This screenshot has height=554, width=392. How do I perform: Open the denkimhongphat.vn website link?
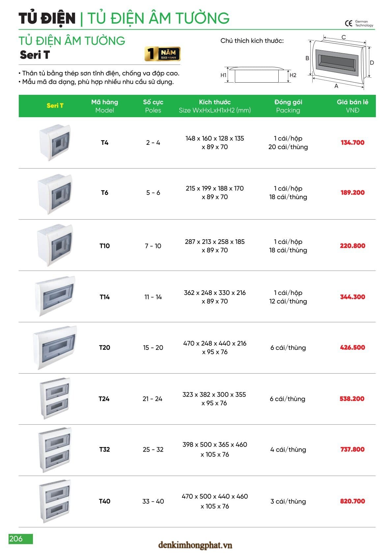195,545
